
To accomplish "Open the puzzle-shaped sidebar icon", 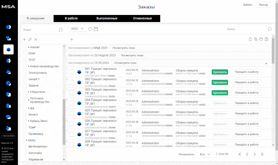I will [x=8, y=61].
